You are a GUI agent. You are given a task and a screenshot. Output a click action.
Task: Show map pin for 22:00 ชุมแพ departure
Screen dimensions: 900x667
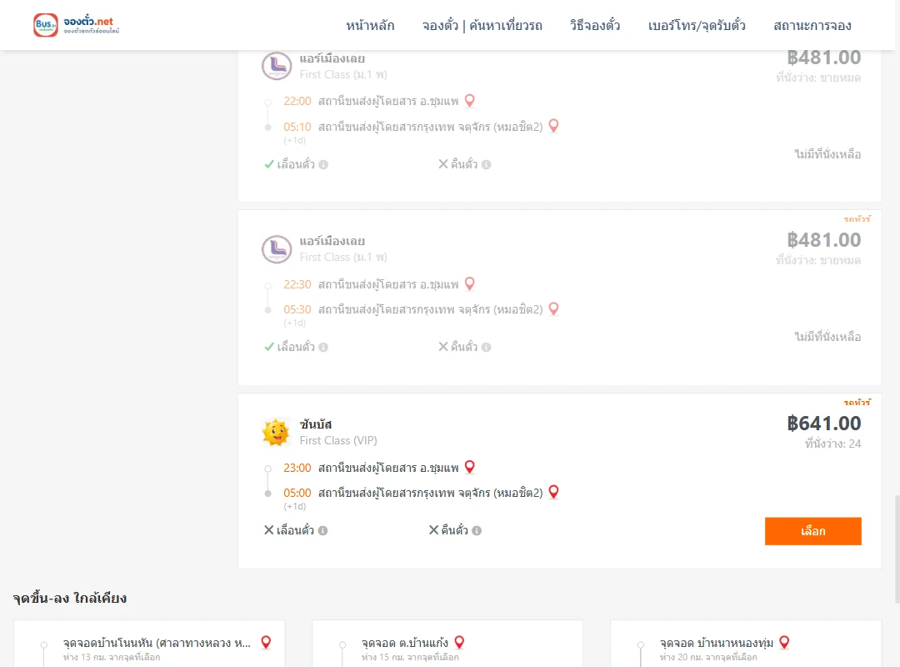[x=469, y=101]
